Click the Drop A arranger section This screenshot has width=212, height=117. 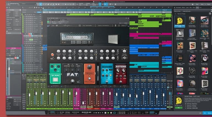pyautogui.click(x=167, y=10)
